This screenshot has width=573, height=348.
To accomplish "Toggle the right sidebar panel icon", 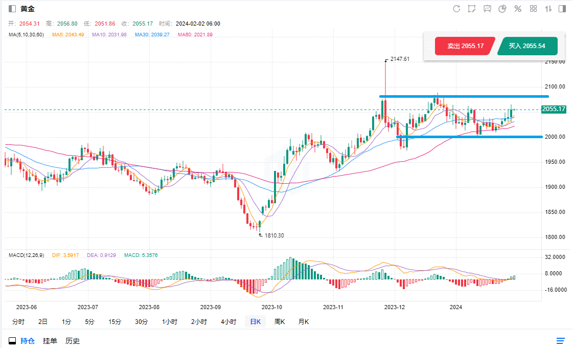I will pyautogui.click(x=562, y=9).
